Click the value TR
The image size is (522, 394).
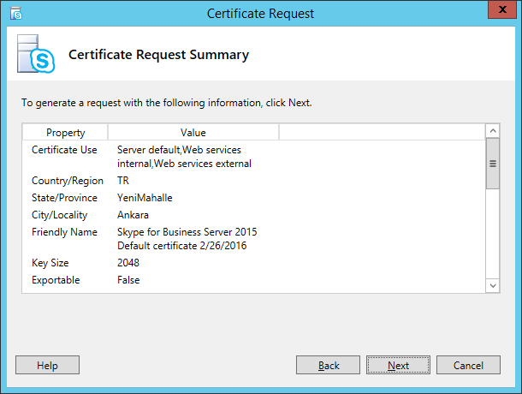tap(123, 181)
